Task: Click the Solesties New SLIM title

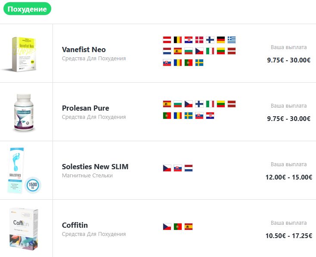Action: coord(95,167)
